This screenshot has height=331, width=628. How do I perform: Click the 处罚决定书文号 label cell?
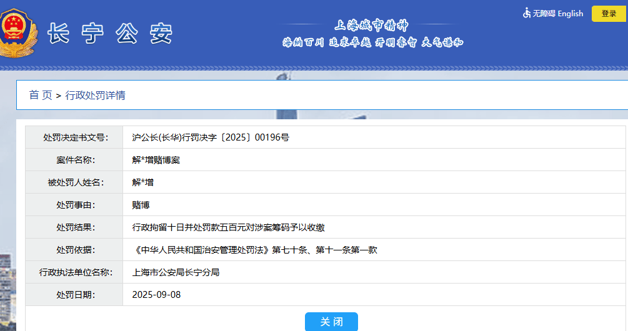74,137
